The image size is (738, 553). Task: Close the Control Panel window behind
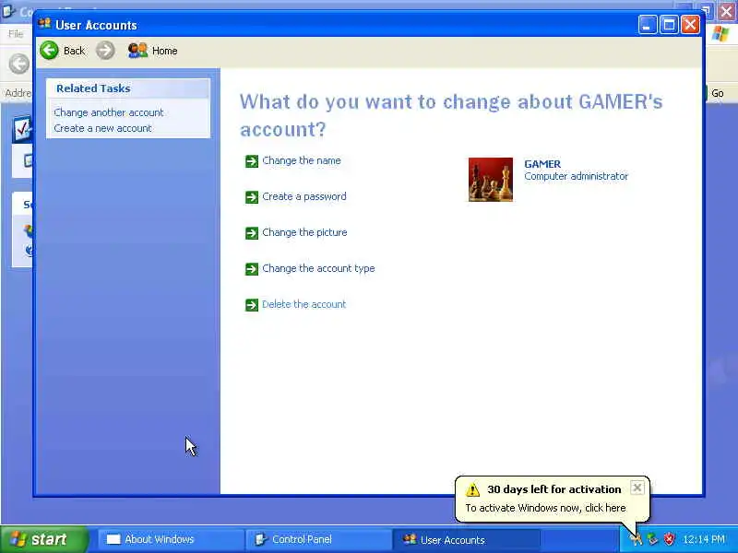tap(727, 12)
